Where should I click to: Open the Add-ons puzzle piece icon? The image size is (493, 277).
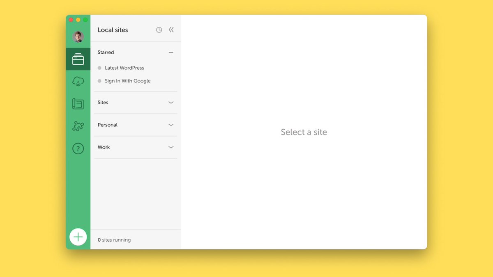78,126
